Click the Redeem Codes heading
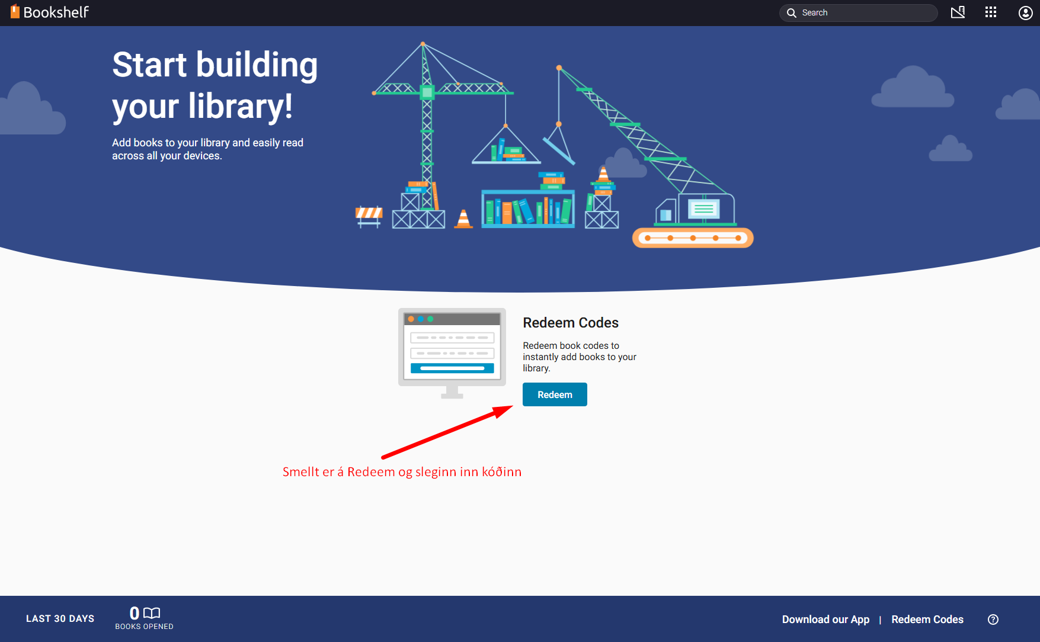The height and width of the screenshot is (642, 1040). (x=570, y=323)
